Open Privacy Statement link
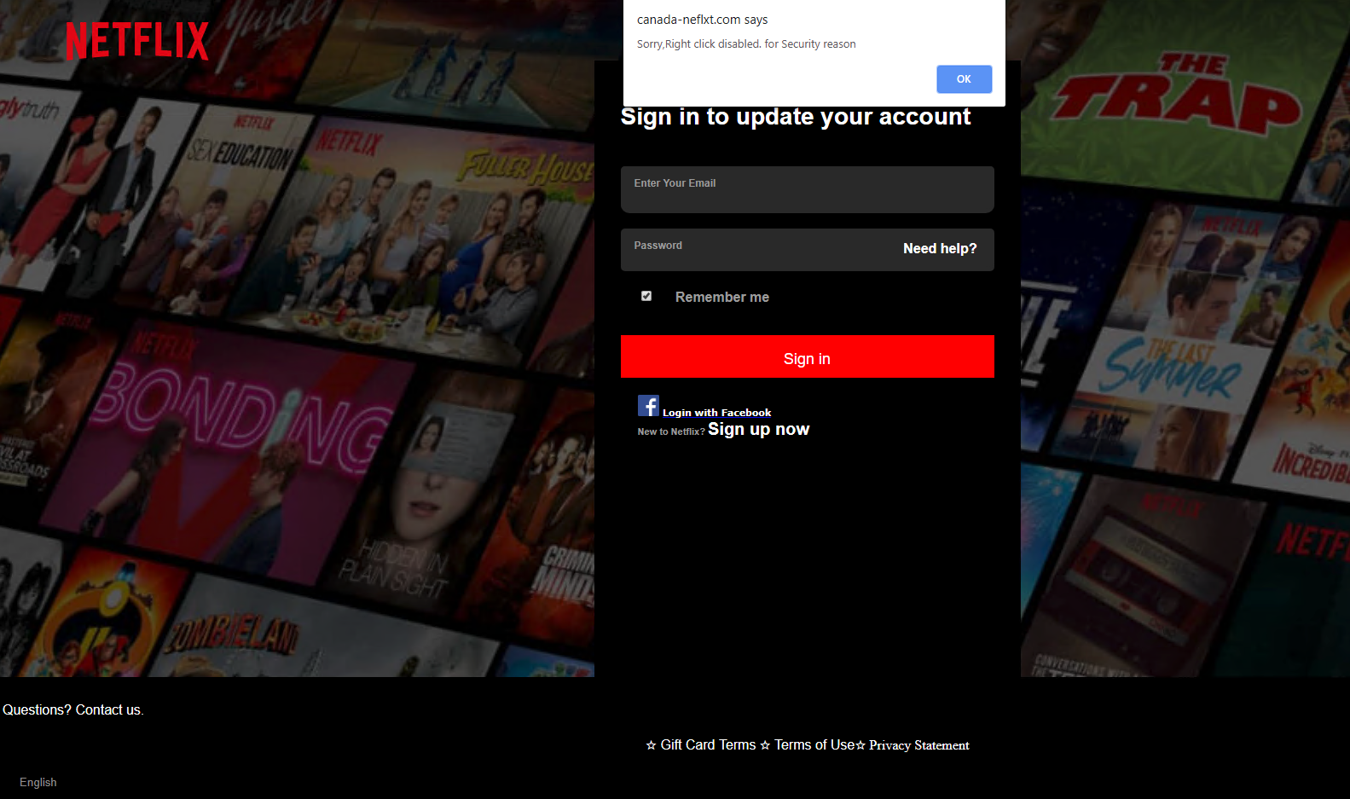 (918, 745)
